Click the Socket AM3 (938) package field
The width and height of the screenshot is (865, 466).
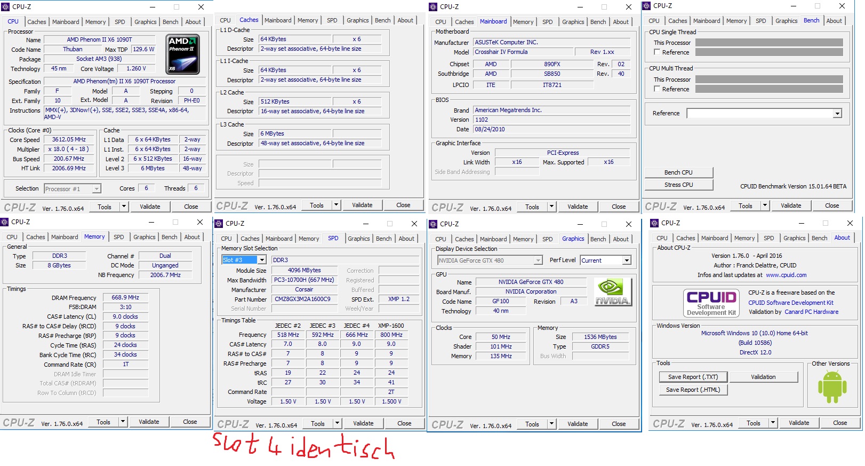[x=99, y=59]
